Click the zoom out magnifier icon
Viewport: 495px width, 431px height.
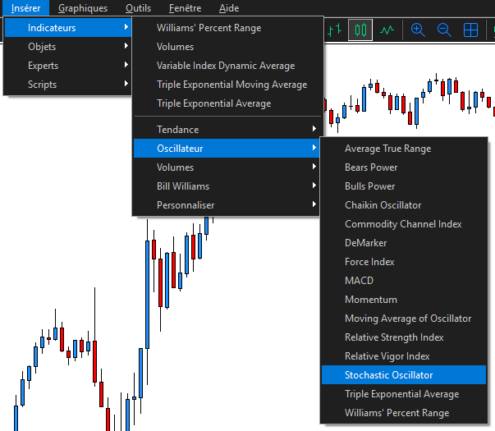(x=444, y=30)
